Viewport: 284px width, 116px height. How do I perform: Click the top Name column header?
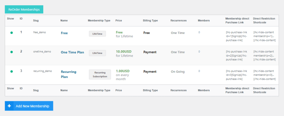64,20
